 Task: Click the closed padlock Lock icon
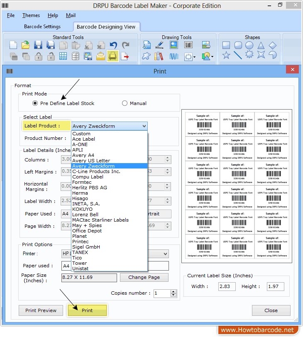pos(39,56)
